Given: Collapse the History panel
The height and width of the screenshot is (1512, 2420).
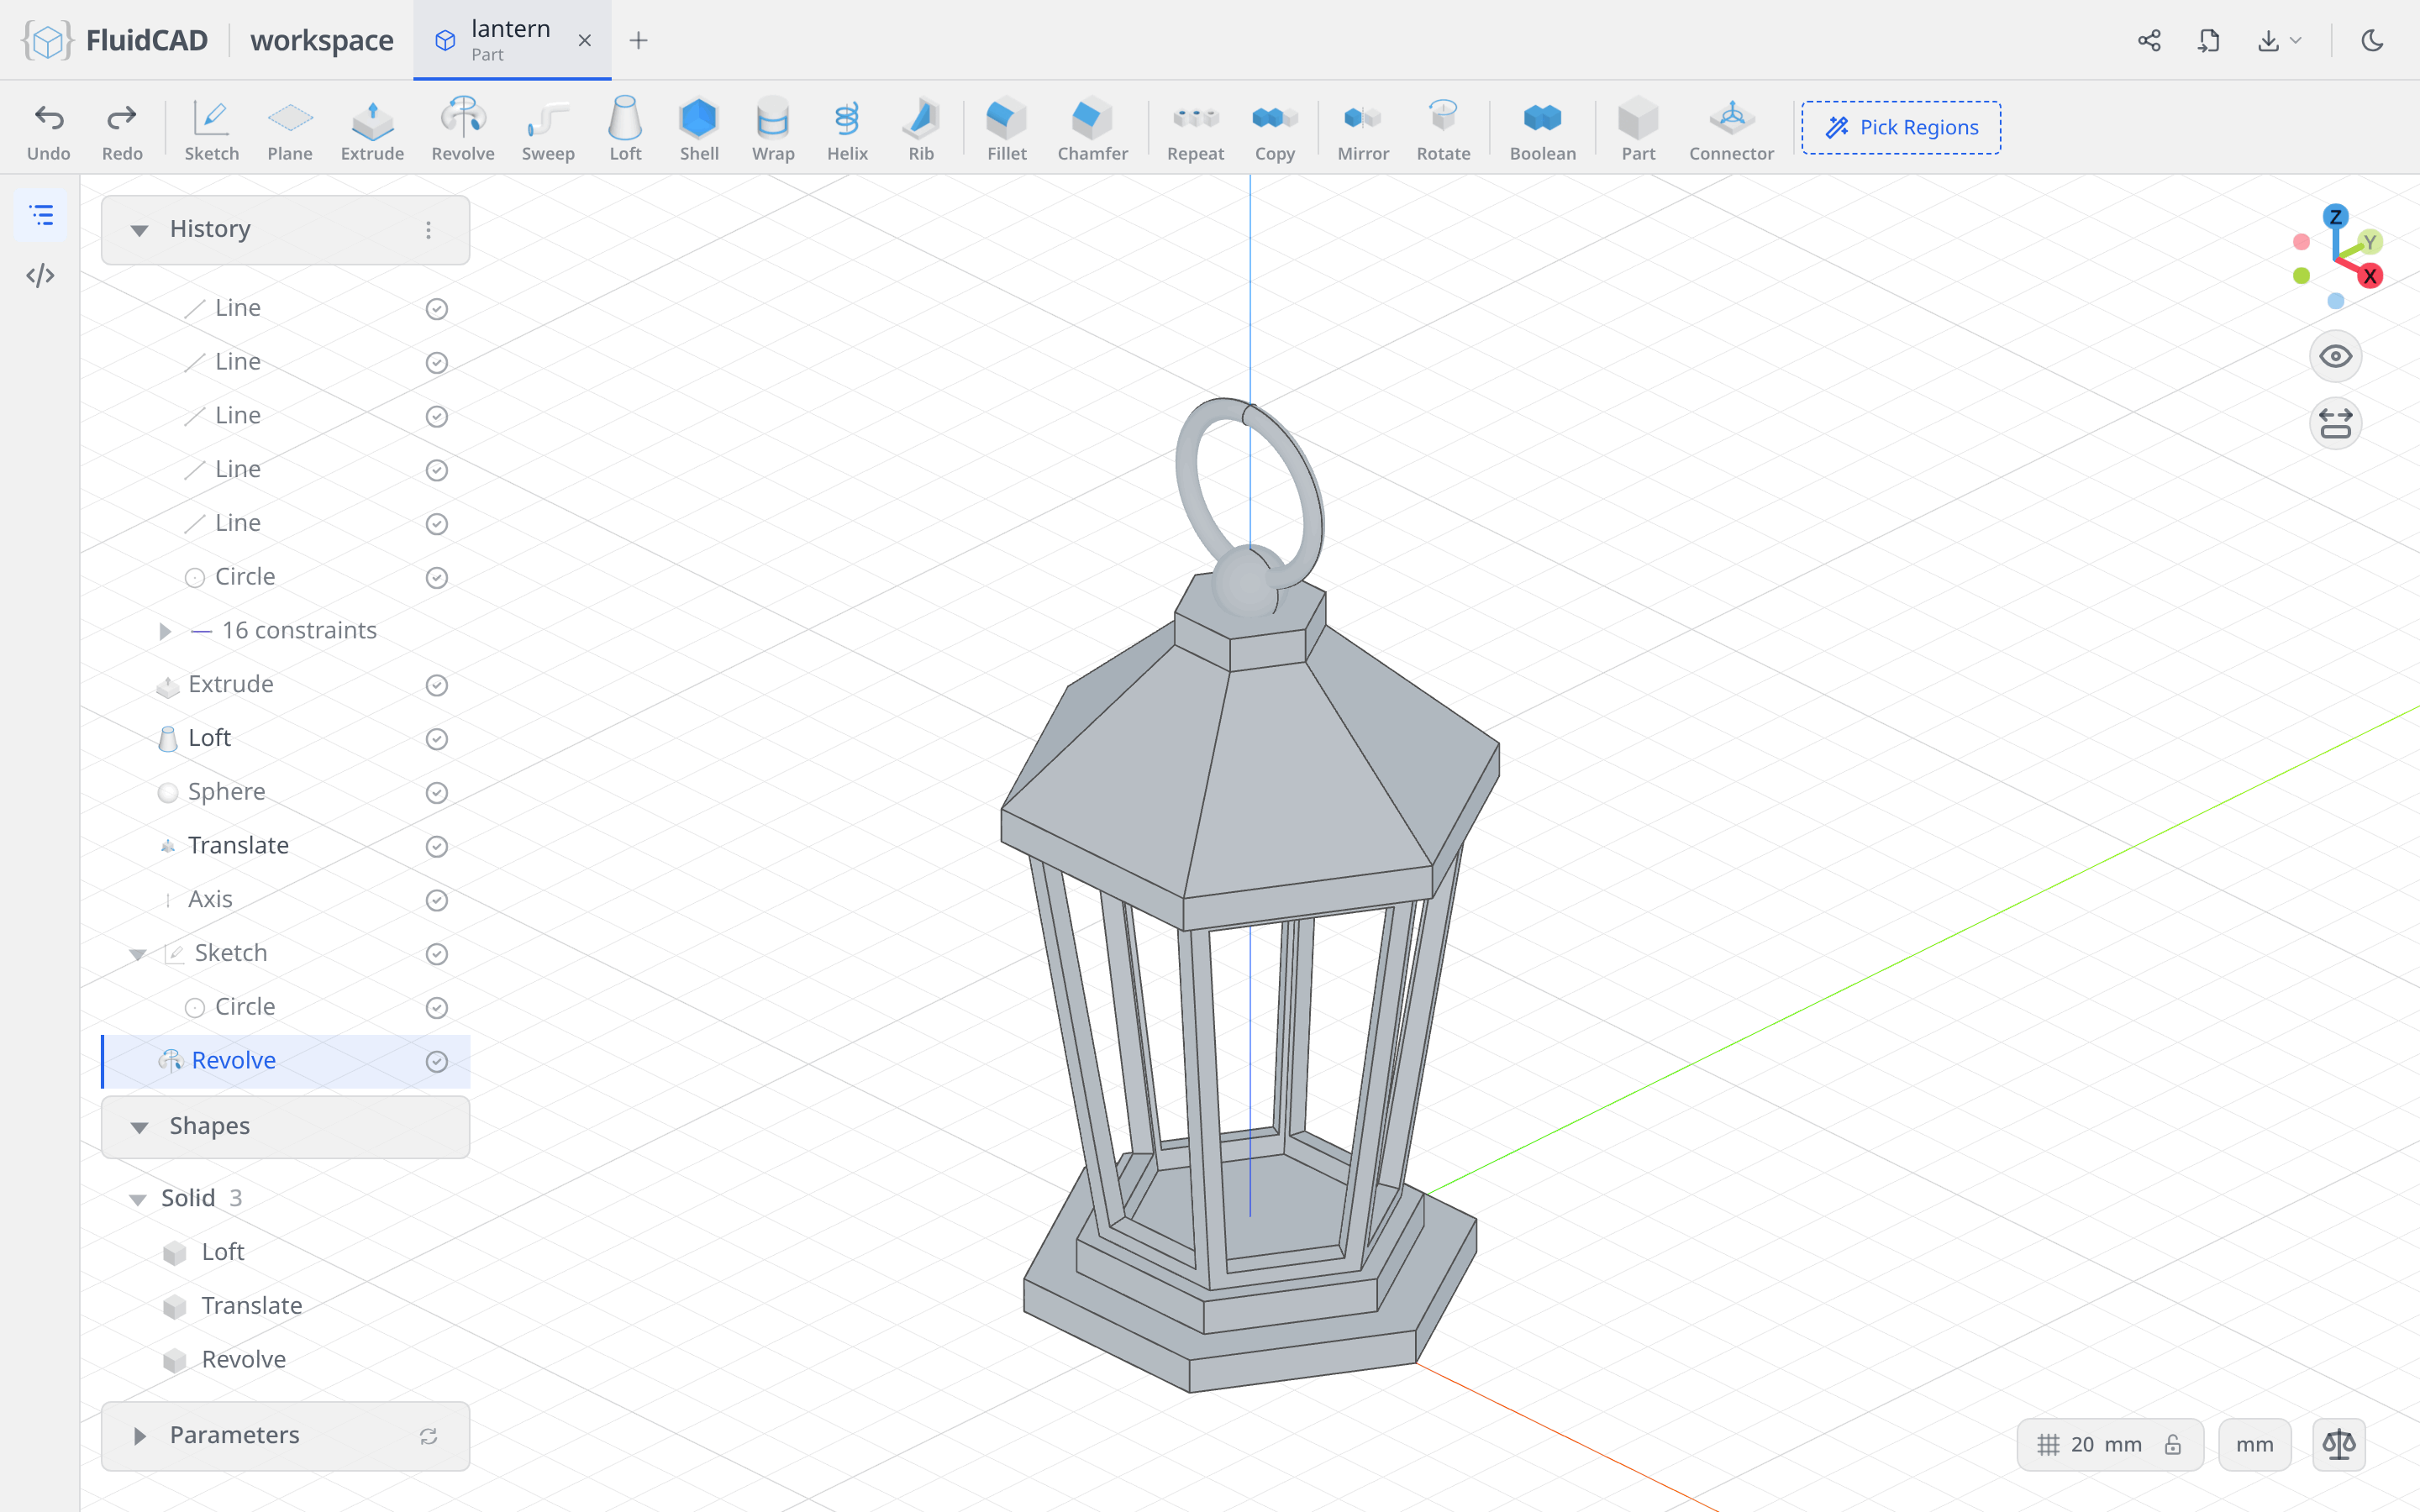Looking at the screenshot, I should click(x=139, y=230).
